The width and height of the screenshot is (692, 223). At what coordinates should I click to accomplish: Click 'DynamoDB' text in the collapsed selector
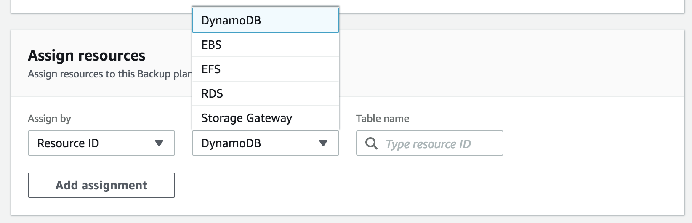(x=231, y=143)
